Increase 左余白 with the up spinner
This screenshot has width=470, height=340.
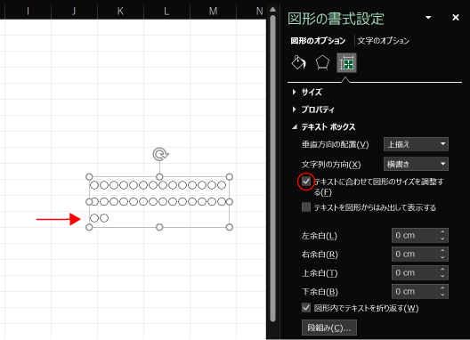click(x=442, y=232)
